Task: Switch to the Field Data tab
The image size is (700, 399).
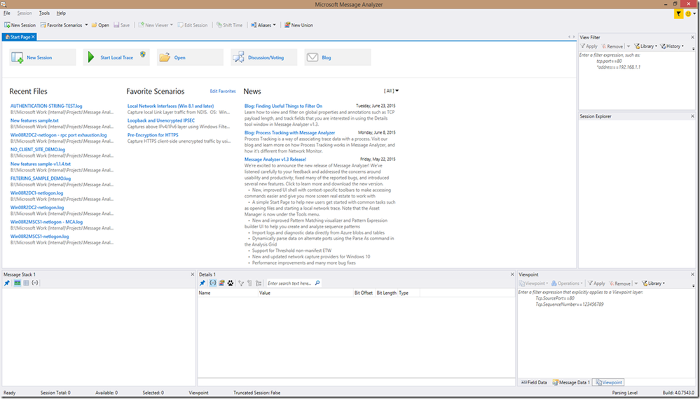Action: tap(534, 382)
